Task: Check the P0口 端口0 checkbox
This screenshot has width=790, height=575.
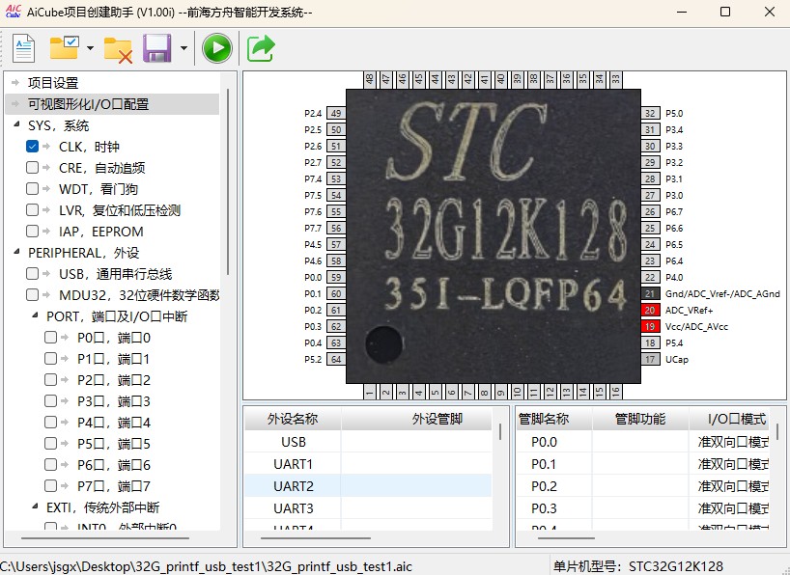Action: pyautogui.click(x=50, y=338)
